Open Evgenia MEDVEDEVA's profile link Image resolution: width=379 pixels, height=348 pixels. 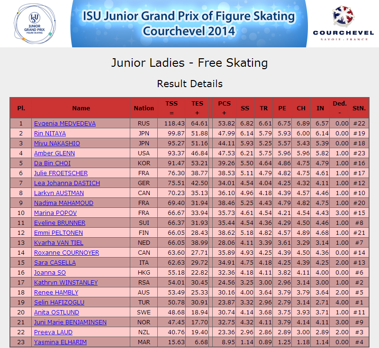pyautogui.click(x=65, y=124)
